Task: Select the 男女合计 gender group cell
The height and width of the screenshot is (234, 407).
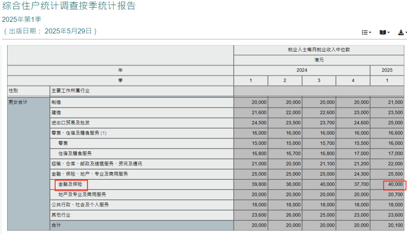Action: coord(18,102)
